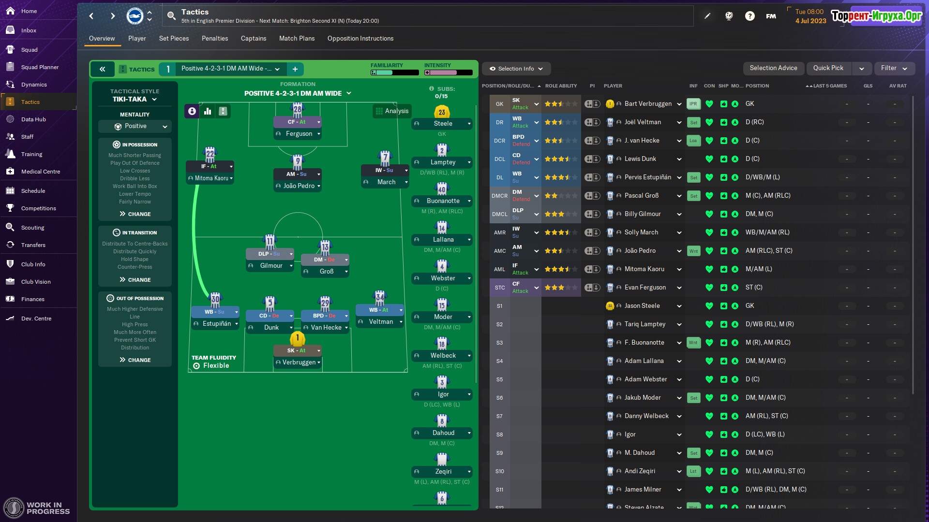Viewport: 929px width, 522px height.
Task: Click the FM menu icon
Action: coord(771,16)
